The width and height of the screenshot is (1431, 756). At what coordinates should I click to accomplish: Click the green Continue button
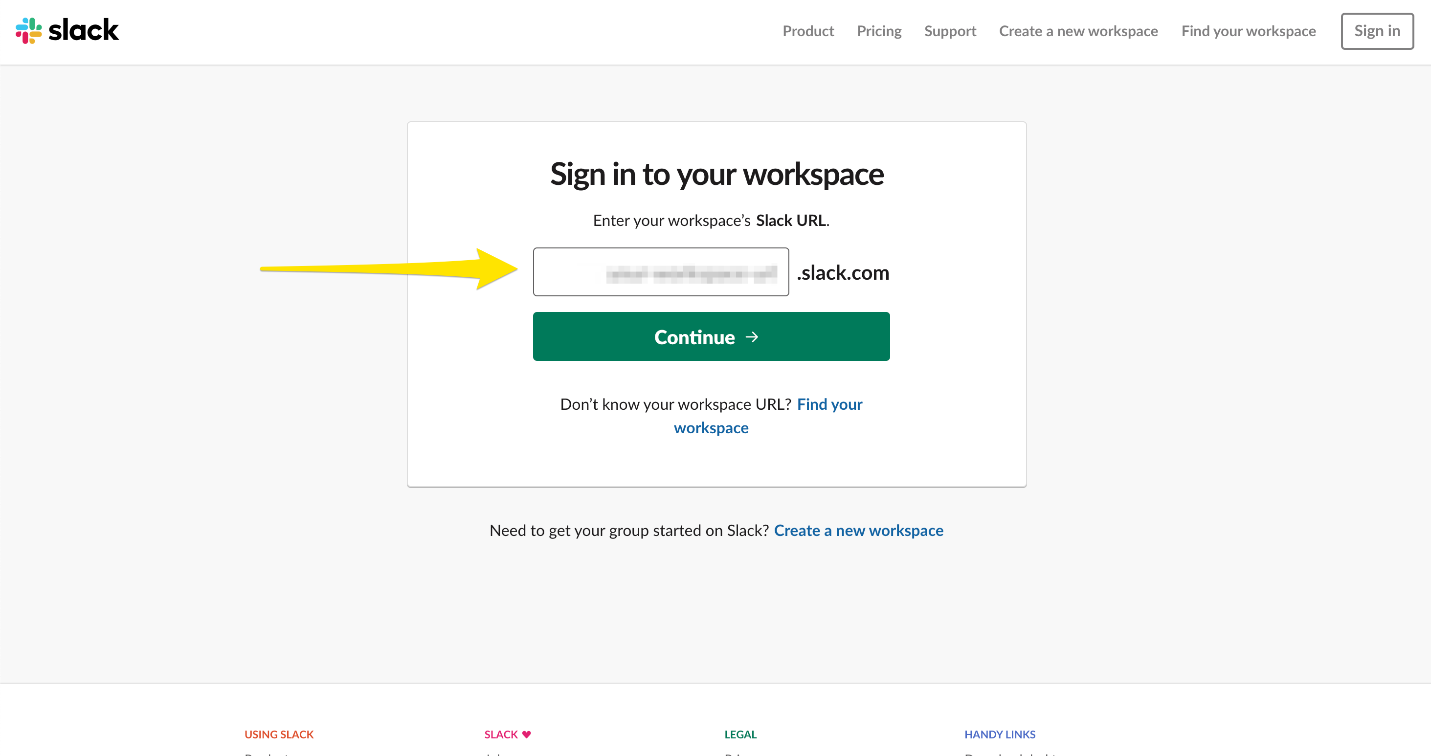[x=711, y=336]
